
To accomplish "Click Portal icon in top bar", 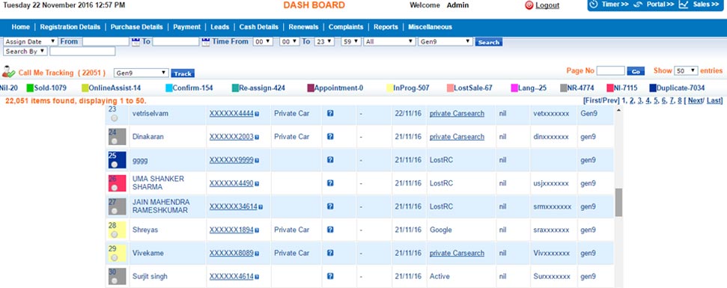I will click(638, 4).
